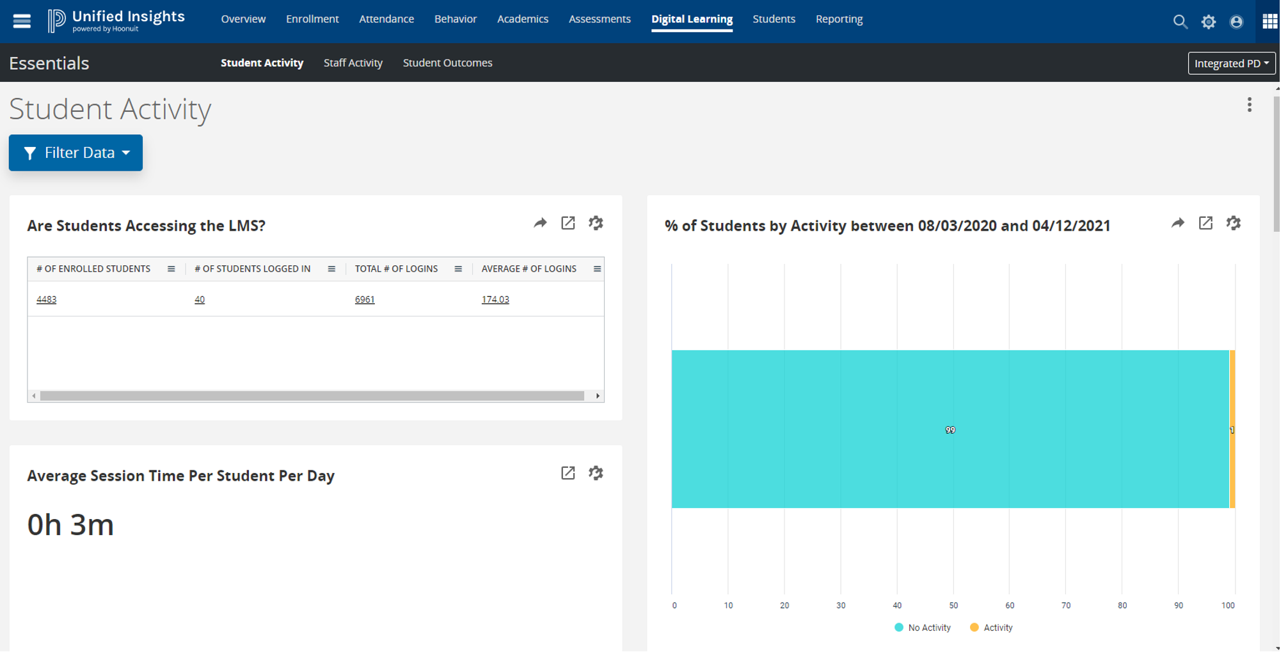Open the user account profile icon
Viewport: 1281px width, 652px height.
pos(1236,22)
